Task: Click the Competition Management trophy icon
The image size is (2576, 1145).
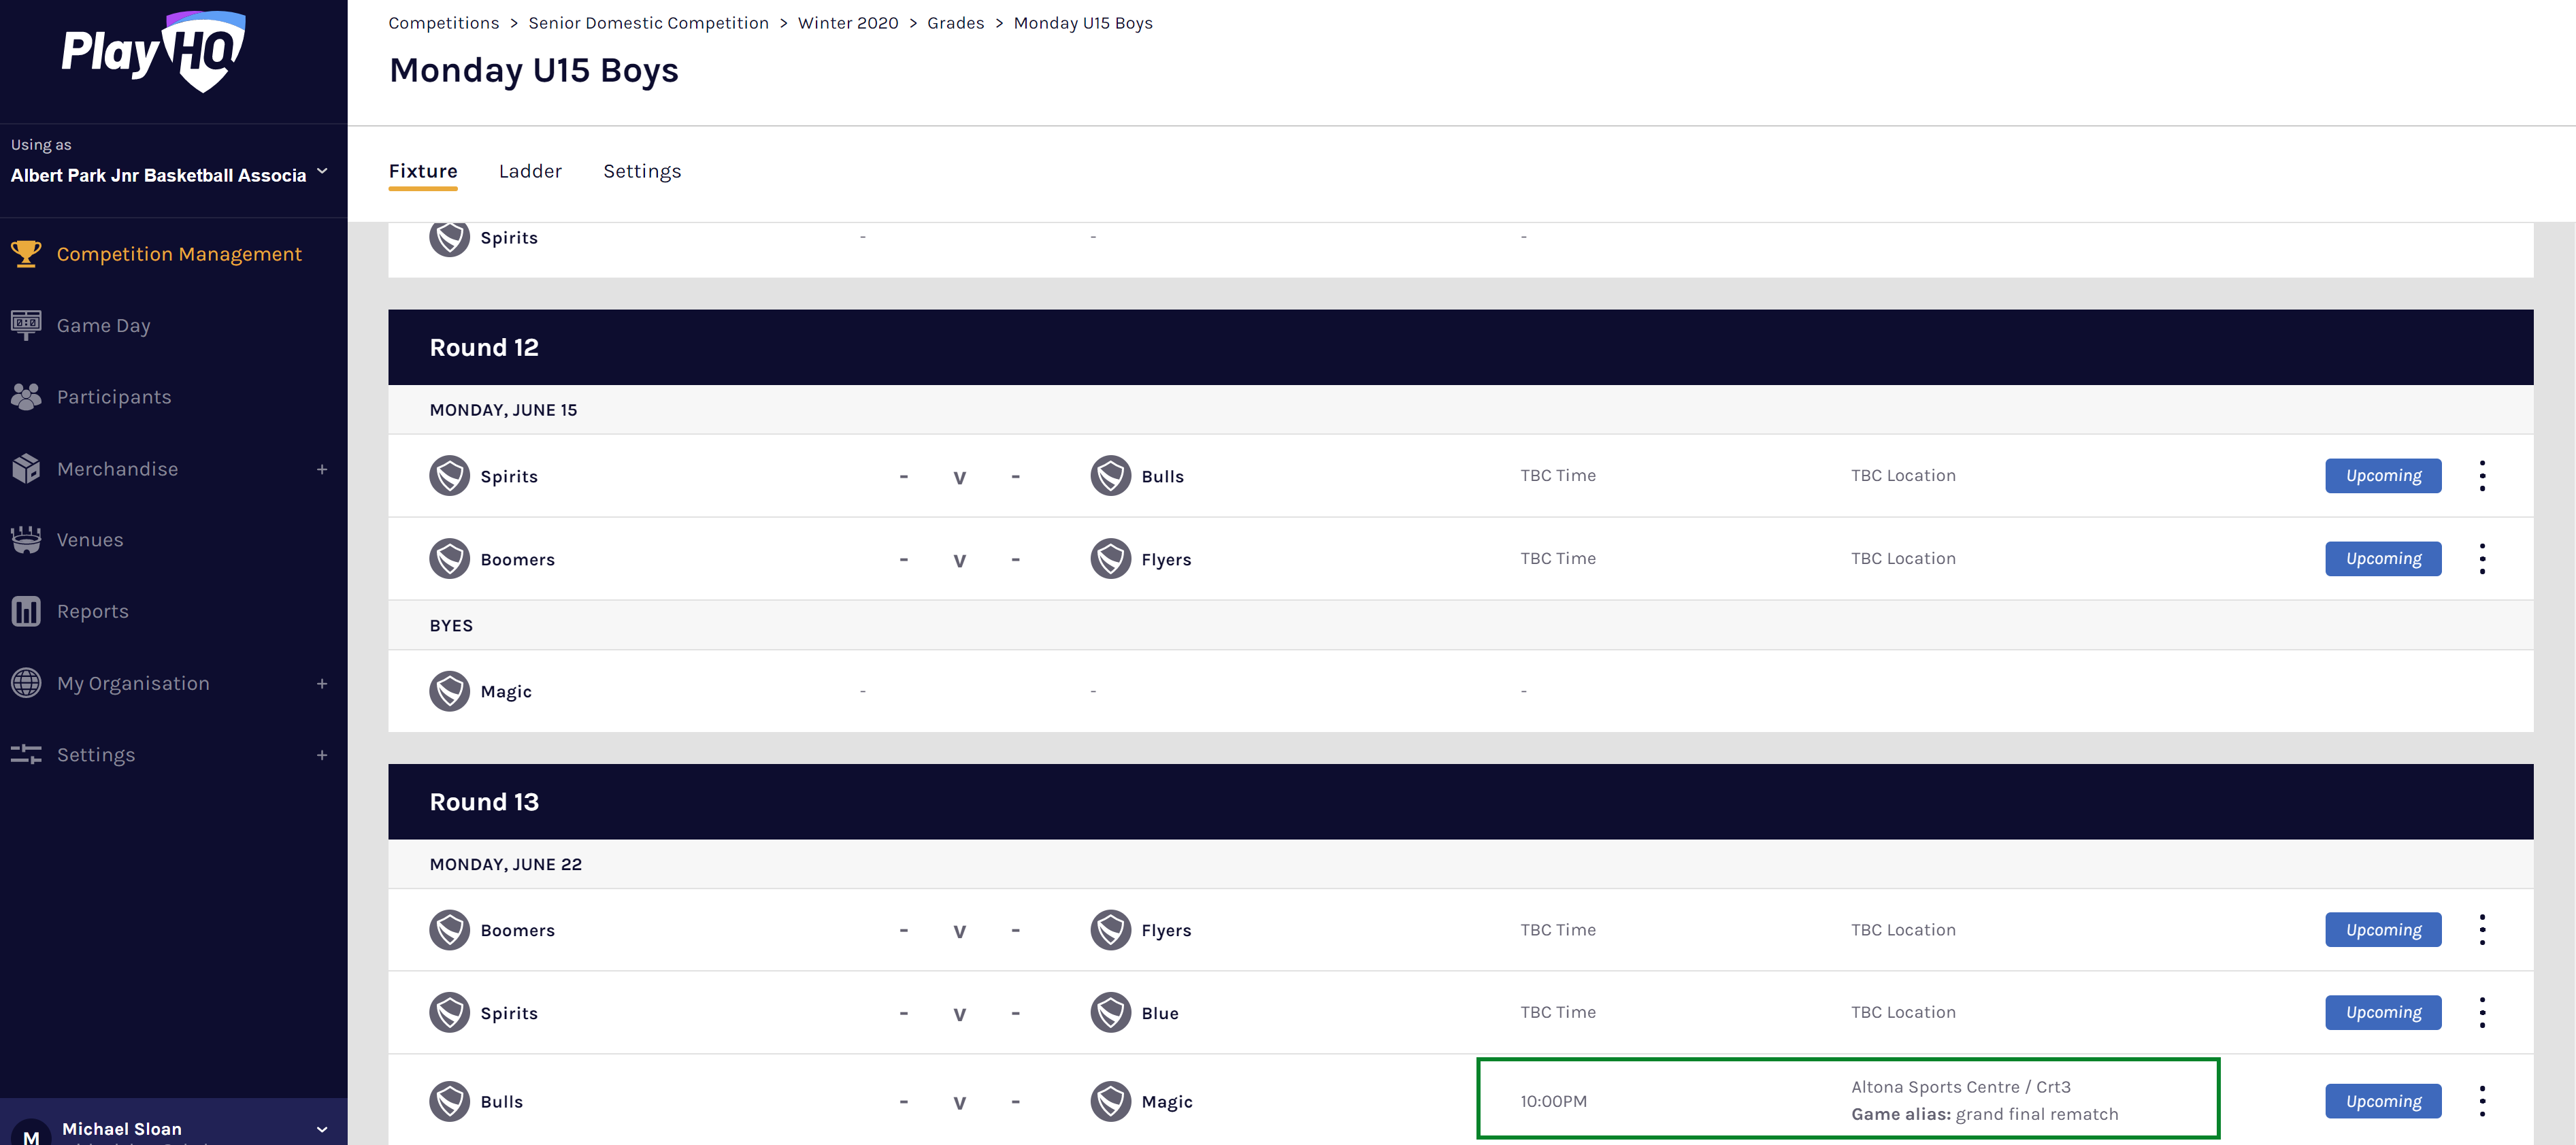Action: coord(26,254)
